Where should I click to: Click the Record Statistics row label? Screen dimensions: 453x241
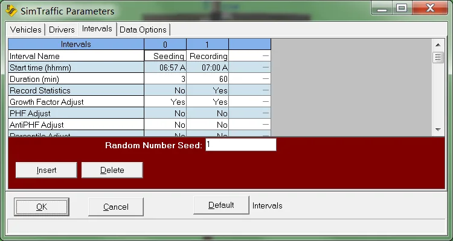76,90
